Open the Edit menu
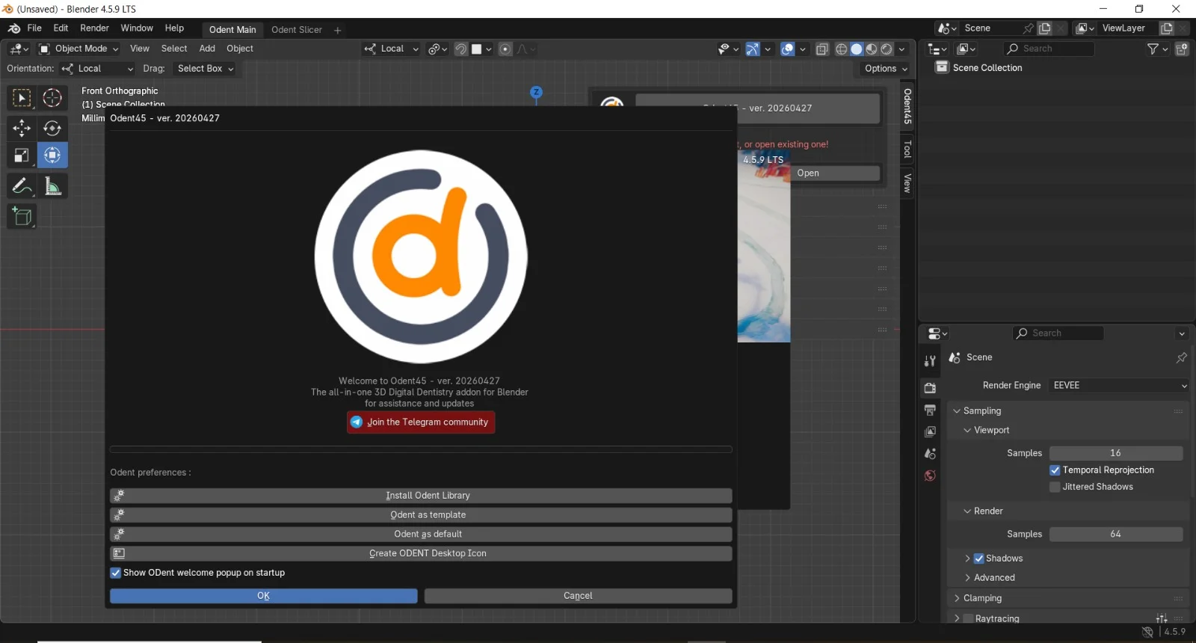This screenshot has height=643, width=1196. (61, 28)
